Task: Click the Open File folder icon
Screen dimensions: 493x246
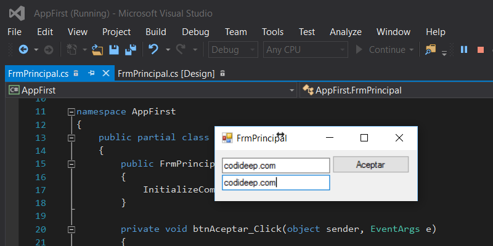Action: [97, 50]
